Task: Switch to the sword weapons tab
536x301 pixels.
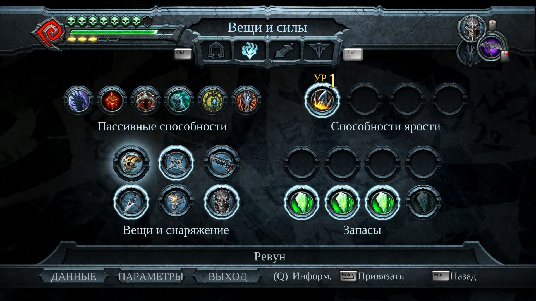Action: click(284, 51)
